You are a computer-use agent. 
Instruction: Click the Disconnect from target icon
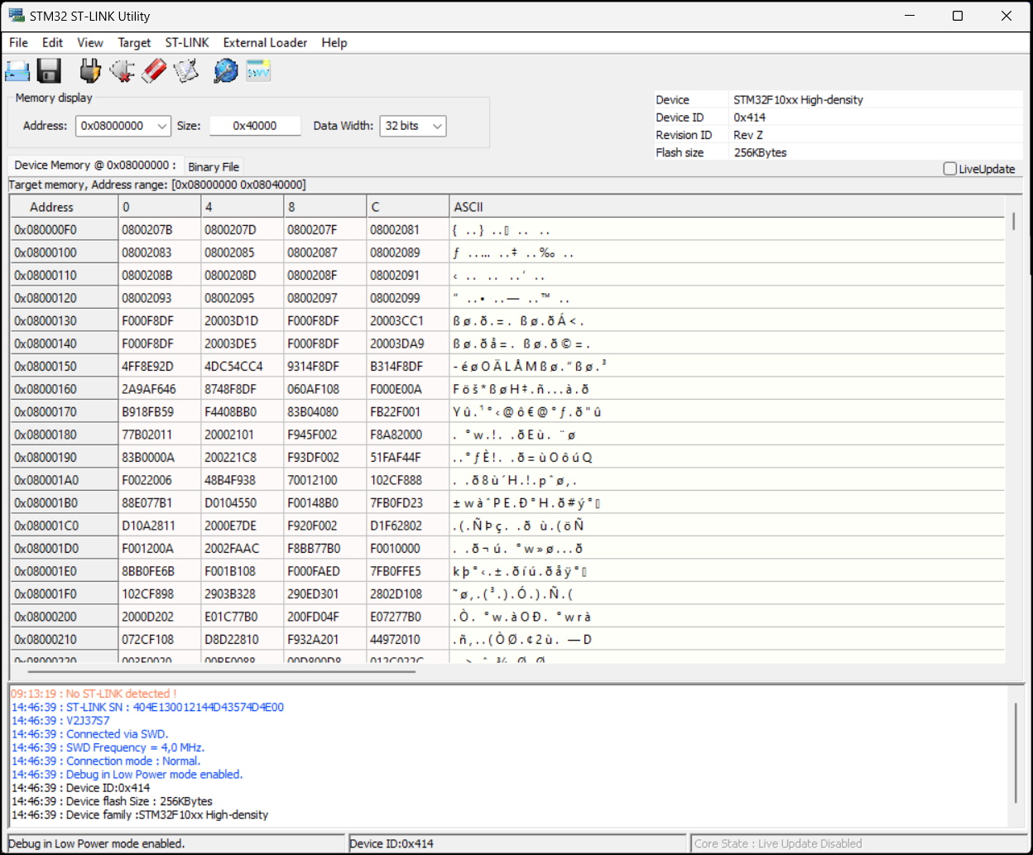point(122,71)
